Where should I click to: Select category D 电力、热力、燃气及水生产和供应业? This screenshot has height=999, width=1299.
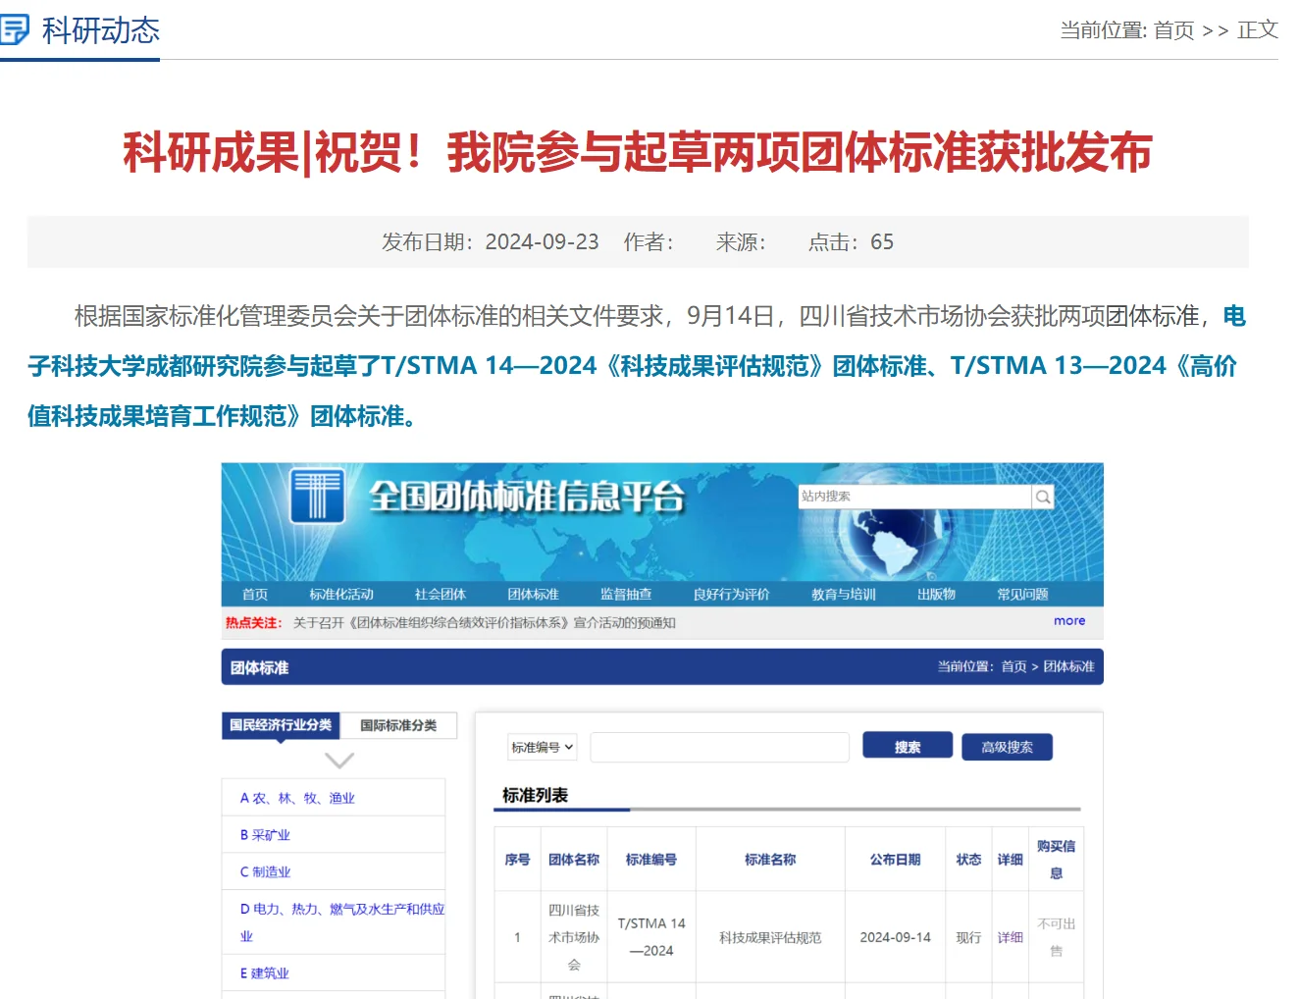click(x=341, y=922)
